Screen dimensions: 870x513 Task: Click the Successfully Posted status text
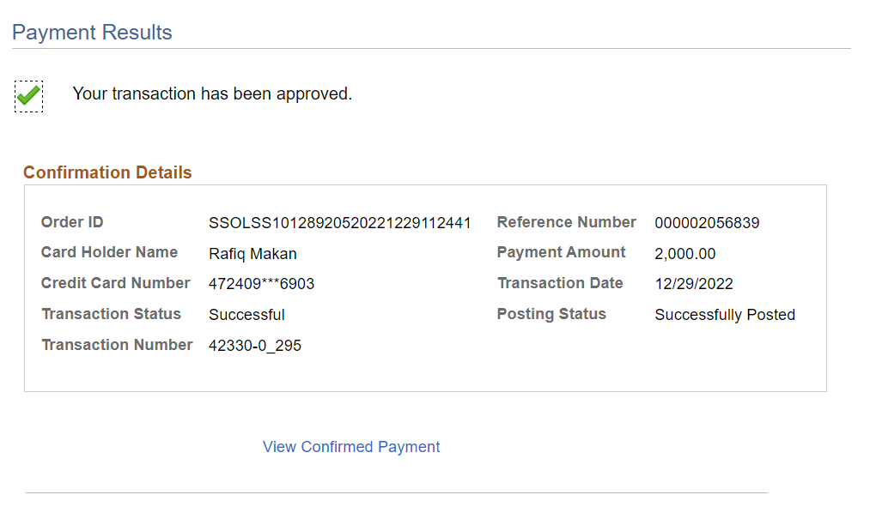coord(724,315)
